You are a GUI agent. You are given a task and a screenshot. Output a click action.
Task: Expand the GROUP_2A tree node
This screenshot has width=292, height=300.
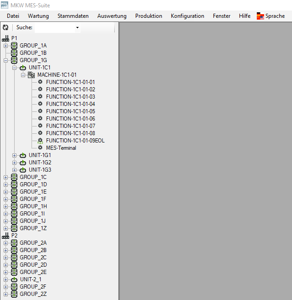(5, 243)
